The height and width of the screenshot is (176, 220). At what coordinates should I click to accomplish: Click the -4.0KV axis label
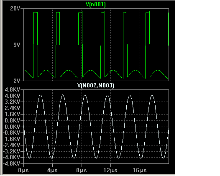tap(12, 157)
